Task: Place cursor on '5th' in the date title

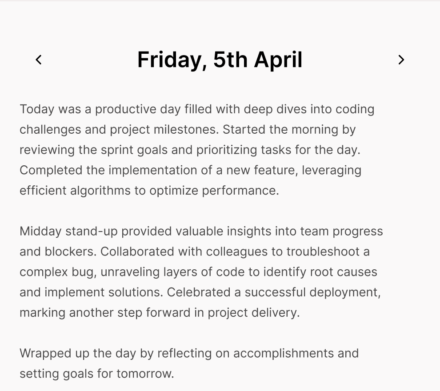Action: point(230,60)
